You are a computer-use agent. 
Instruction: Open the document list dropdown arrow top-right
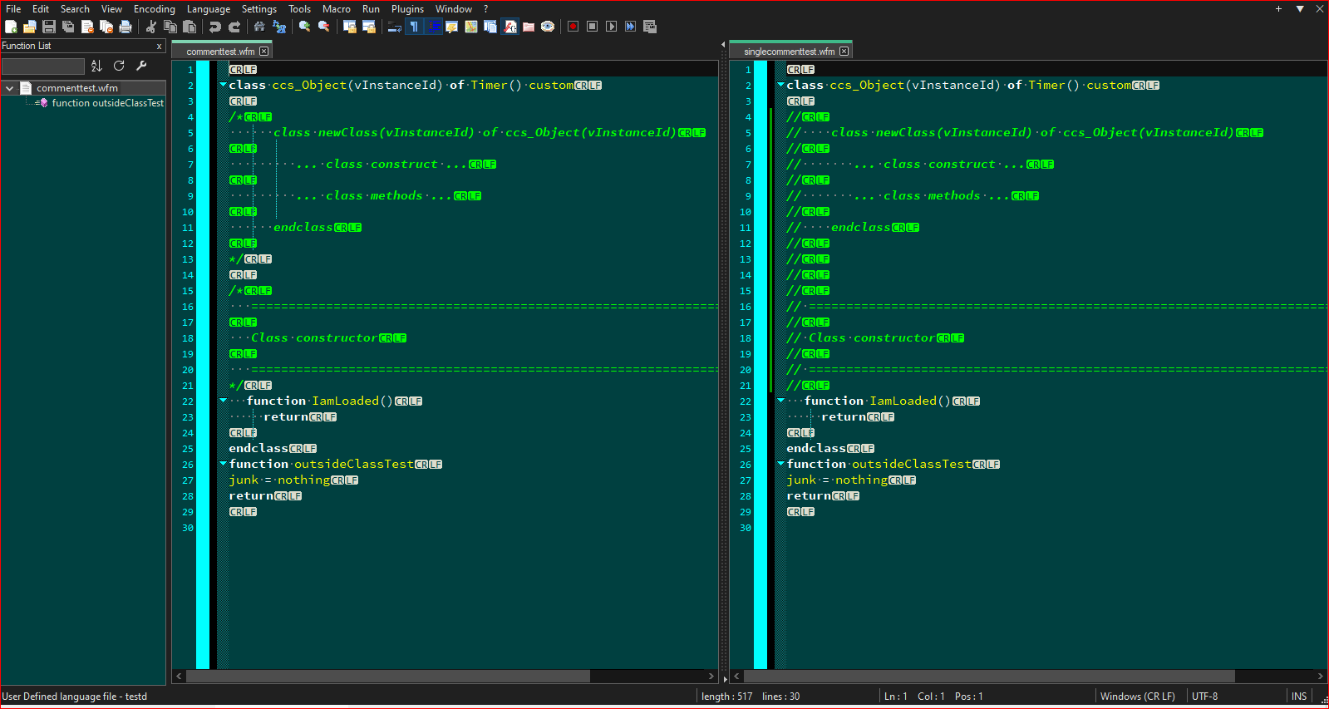pos(1300,9)
